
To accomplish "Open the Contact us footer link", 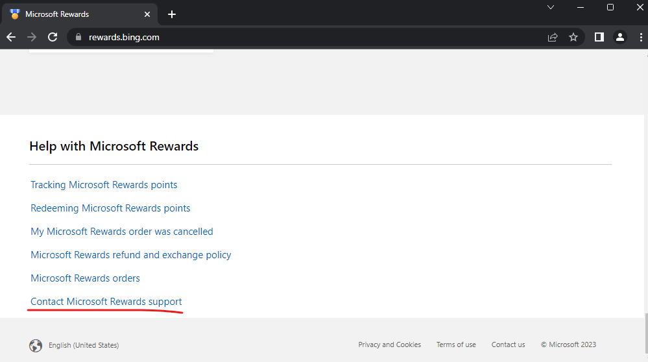I will tap(509, 344).
